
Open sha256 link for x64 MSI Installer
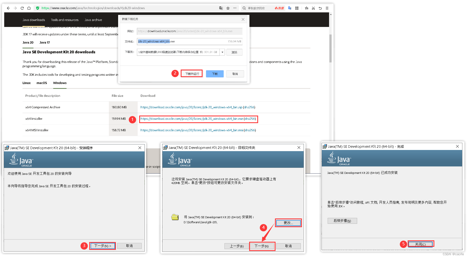(x=250, y=130)
